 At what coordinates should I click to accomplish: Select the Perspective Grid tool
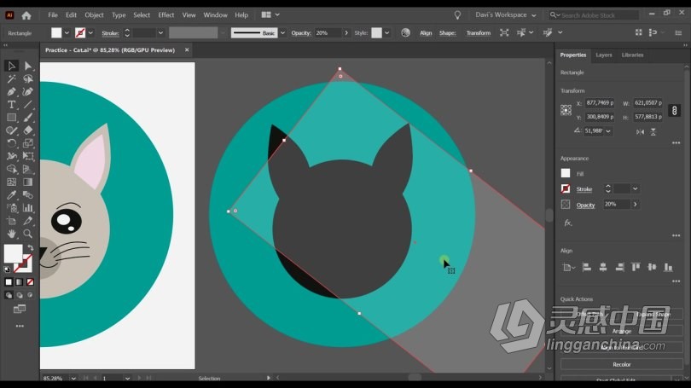coord(28,169)
